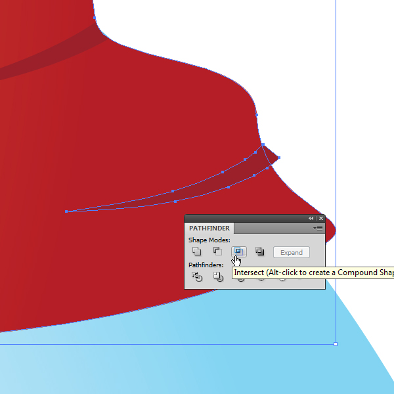Open the Pathfinder panel options menu
This screenshot has height=394, width=394.
click(x=318, y=228)
